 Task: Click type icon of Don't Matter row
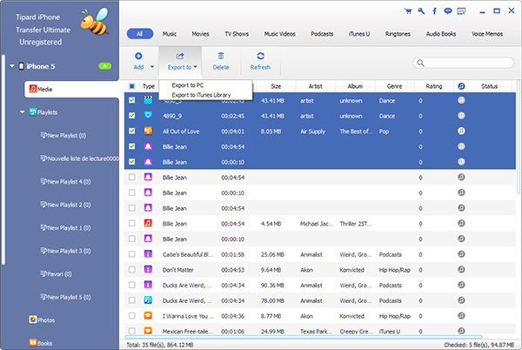pyautogui.click(x=148, y=269)
